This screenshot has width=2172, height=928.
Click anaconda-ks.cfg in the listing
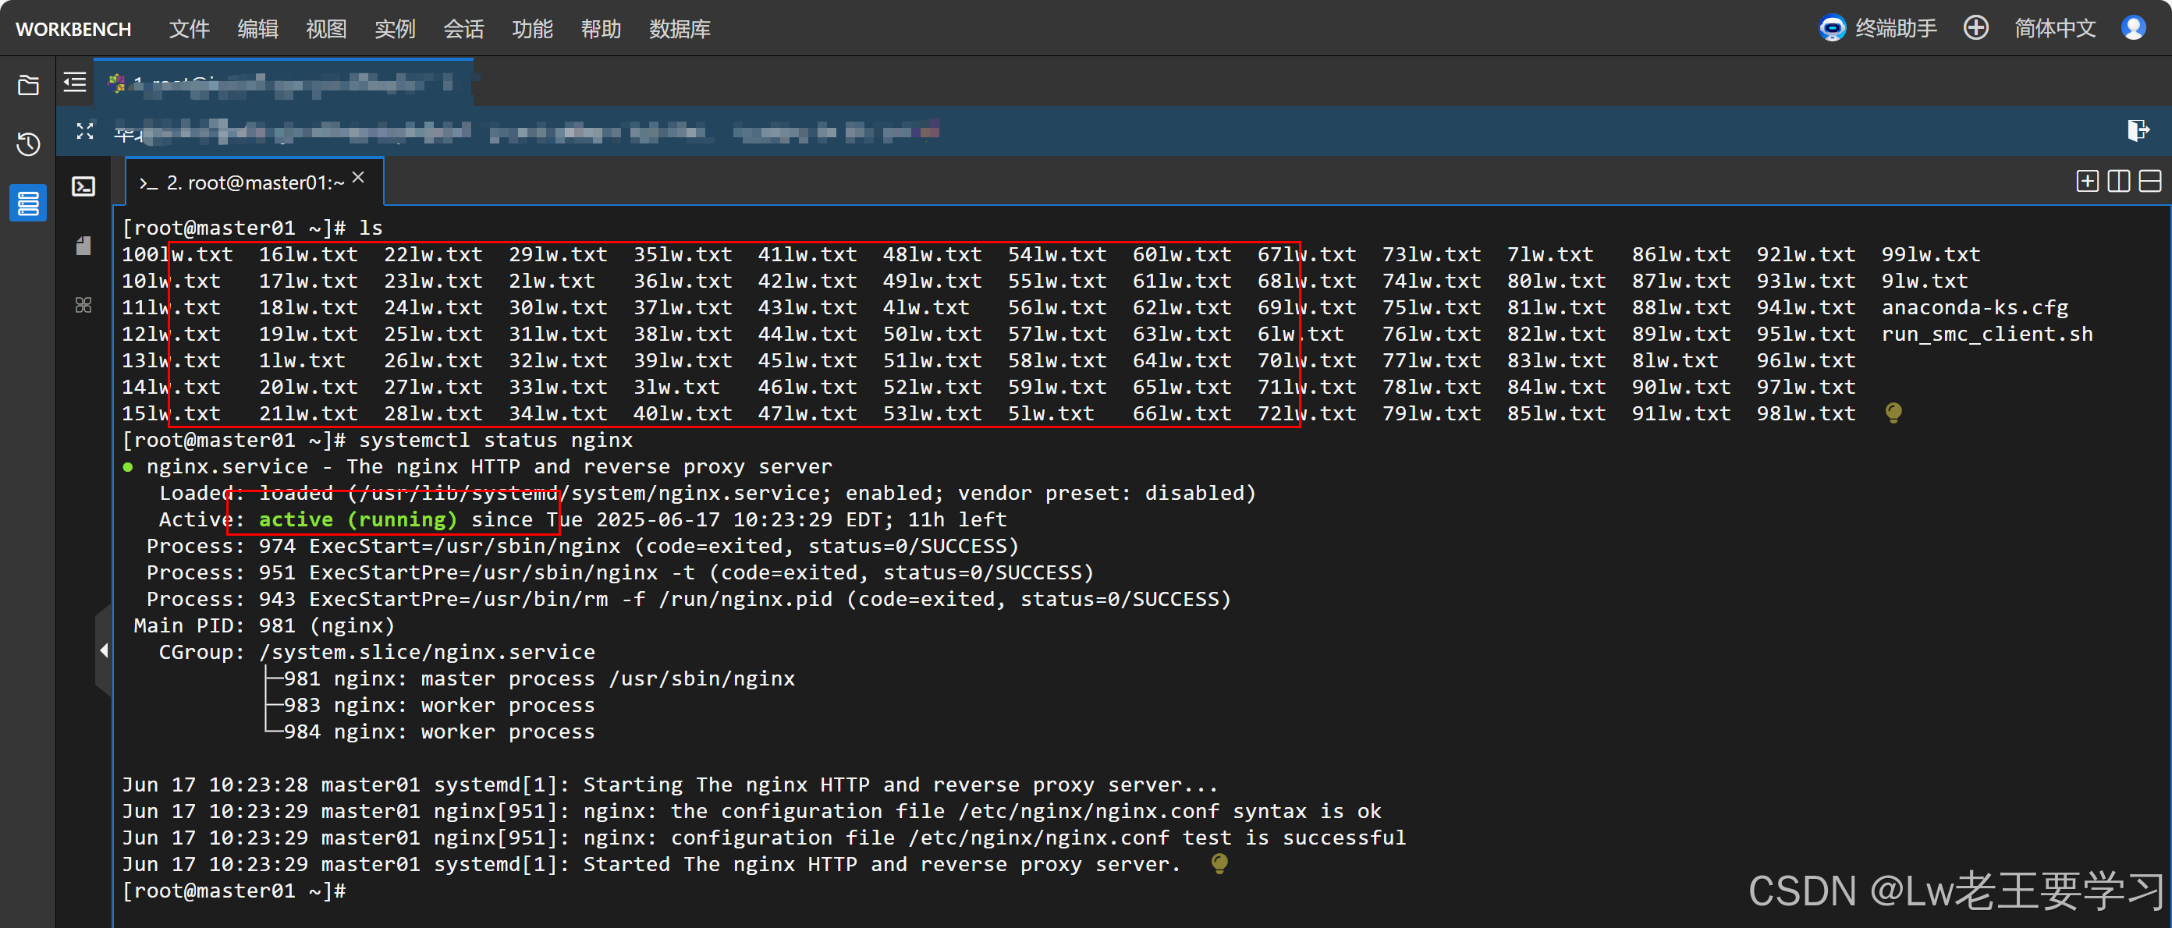(x=1975, y=306)
